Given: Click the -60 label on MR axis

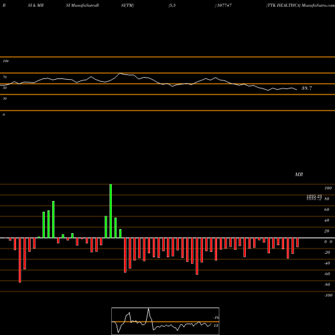Looking at the screenshot, I should coord(327,274).
